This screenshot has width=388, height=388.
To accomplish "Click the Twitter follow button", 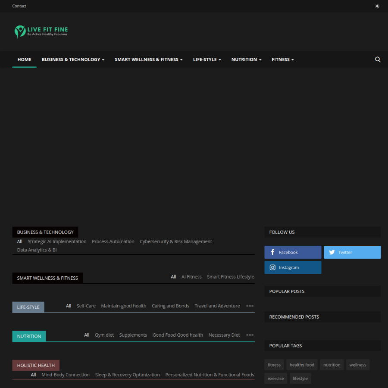I will [352, 252].
